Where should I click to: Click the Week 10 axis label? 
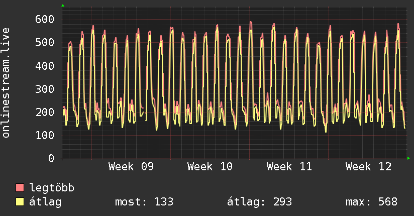click(x=210, y=167)
